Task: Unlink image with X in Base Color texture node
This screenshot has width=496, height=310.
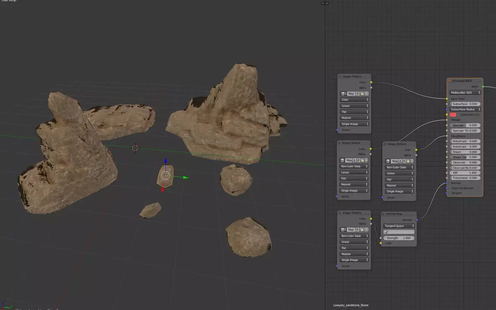Action: coord(367,94)
